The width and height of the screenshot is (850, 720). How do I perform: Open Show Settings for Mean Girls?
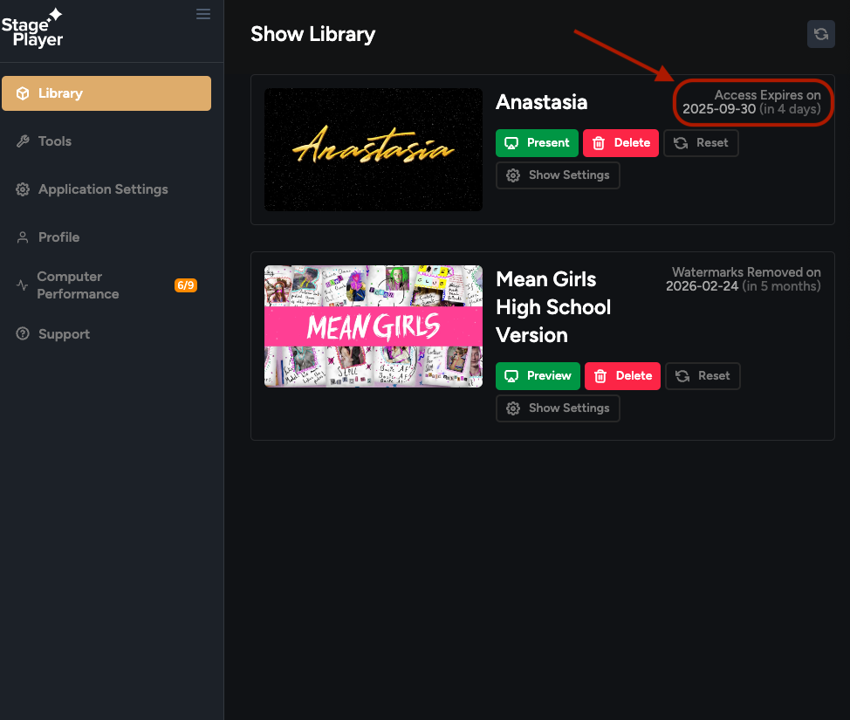point(558,408)
